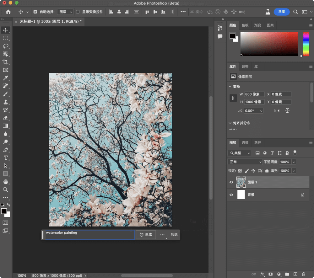
Task: Select the Clone Stamp tool
Action: (5, 102)
